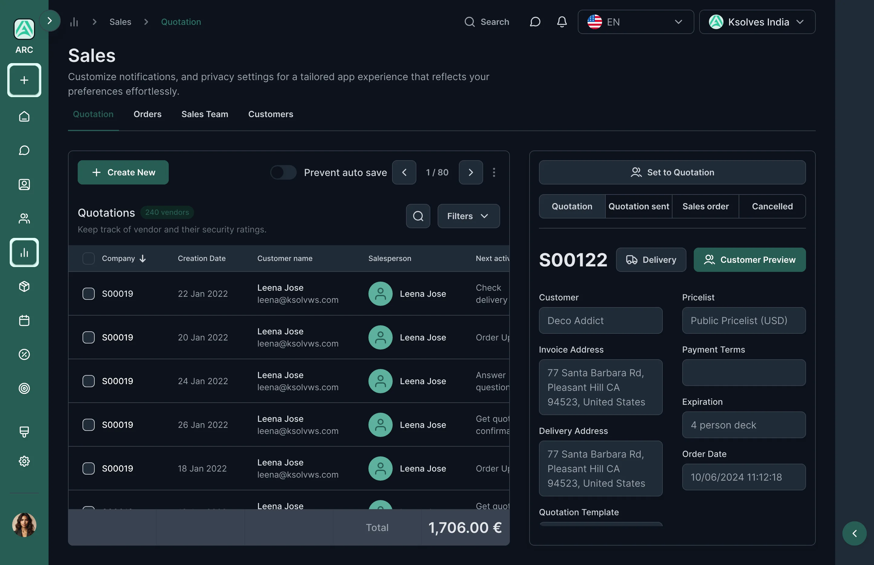Viewport: 874px width, 565px height.
Task: Open the settings gear icon in sidebar
Action: click(x=24, y=461)
